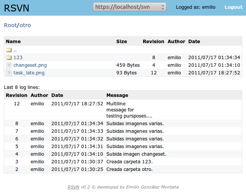Click 'Last 8 log lines:' label
Viewport: 246px width, 195px height.
[x=22, y=87]
